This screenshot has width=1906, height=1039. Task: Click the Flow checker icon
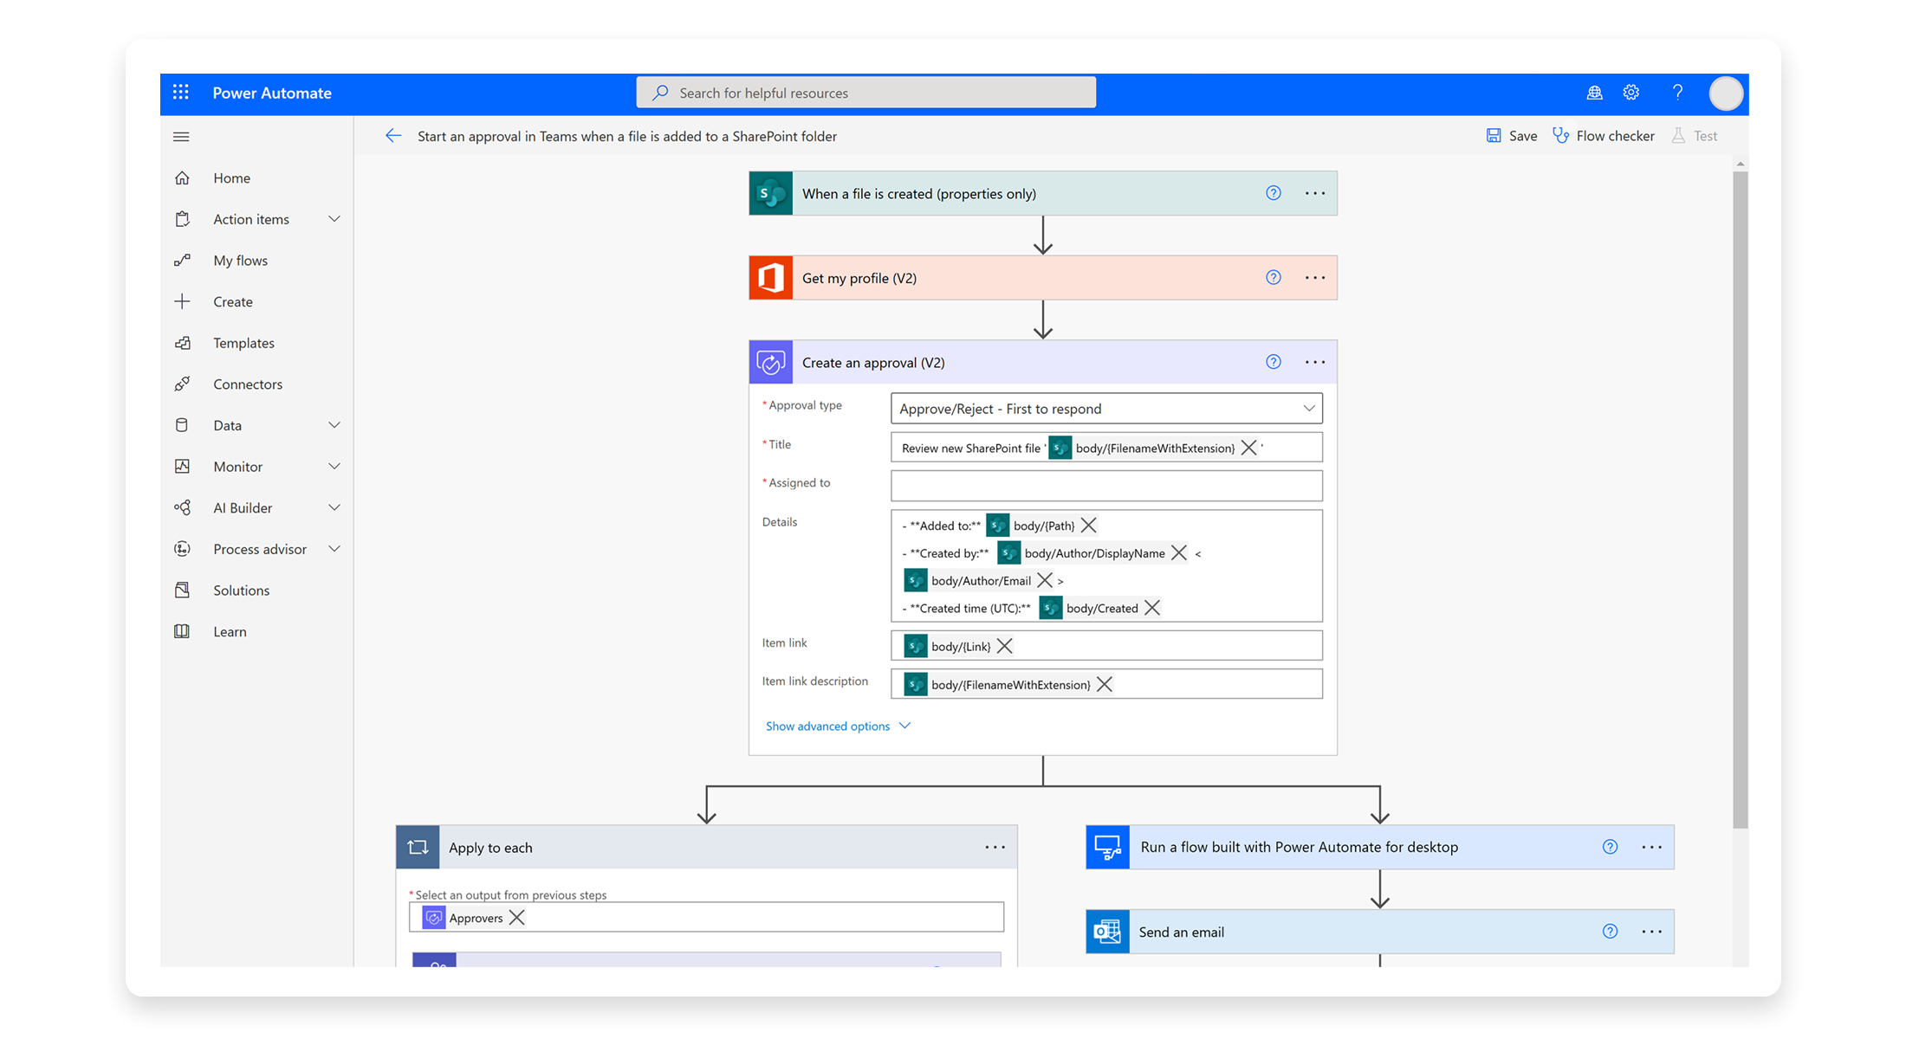[1560, 136]
